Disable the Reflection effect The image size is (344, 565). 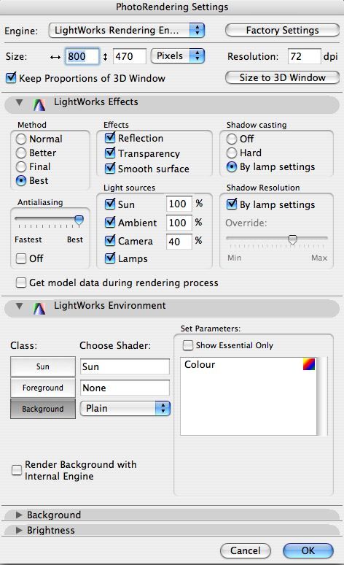click(x=110, y=138)
